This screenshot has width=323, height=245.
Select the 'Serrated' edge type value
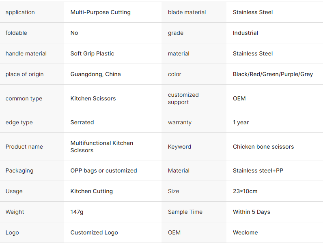pyautogui.click(x=82, y=122)
